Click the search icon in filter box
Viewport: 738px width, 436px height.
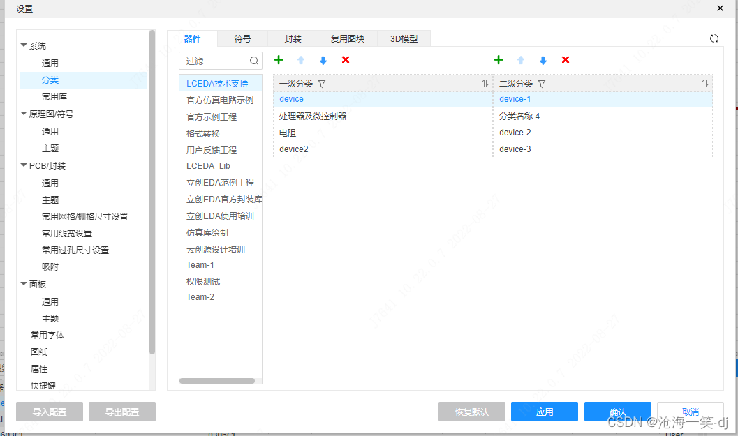[254, 61]
